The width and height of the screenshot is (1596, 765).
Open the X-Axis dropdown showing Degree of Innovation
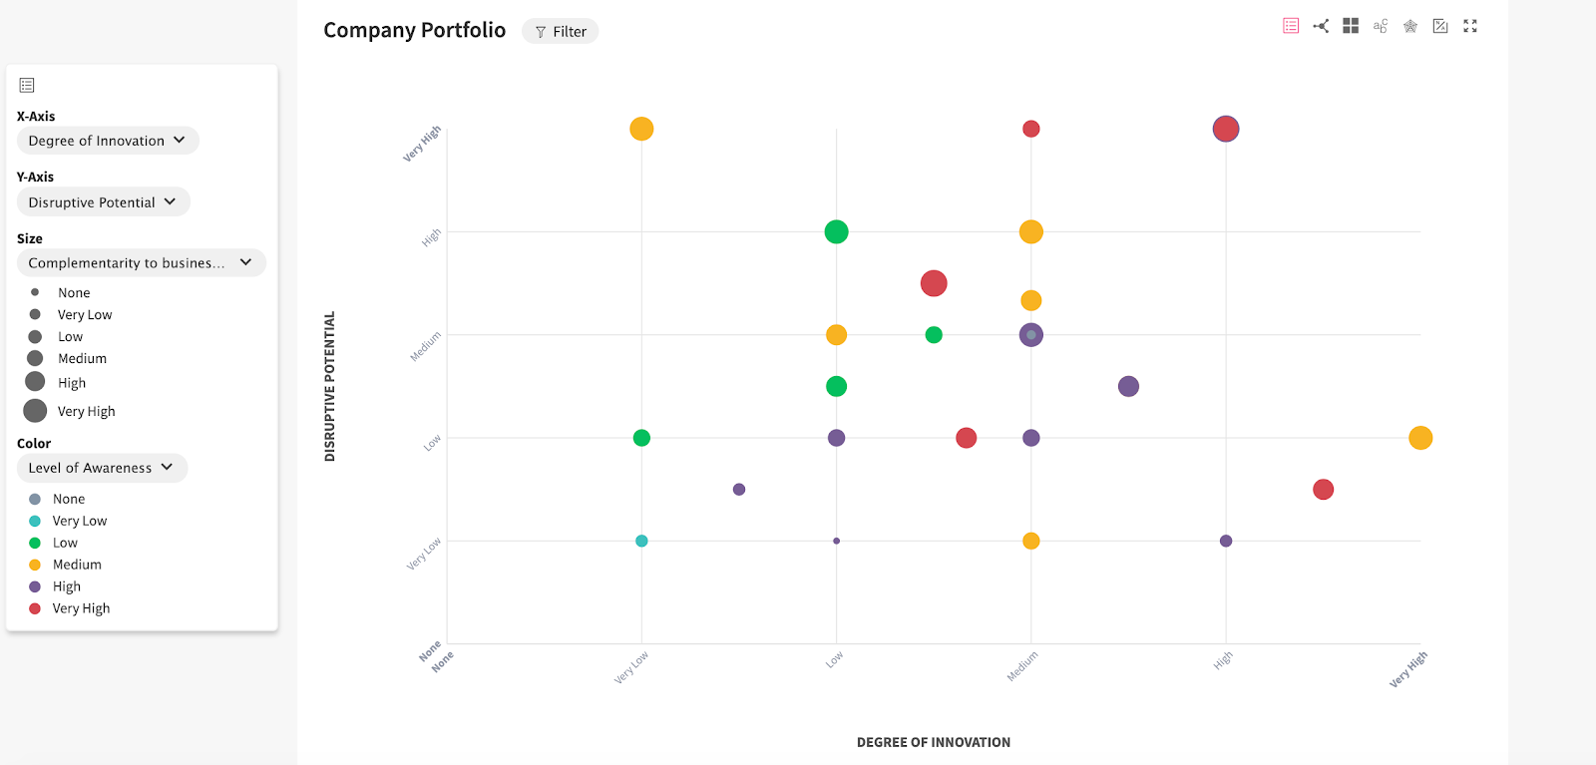tap(107, 140)
